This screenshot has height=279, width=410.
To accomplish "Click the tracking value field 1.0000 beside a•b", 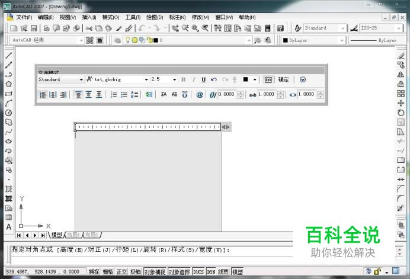I will click(267, 94).
